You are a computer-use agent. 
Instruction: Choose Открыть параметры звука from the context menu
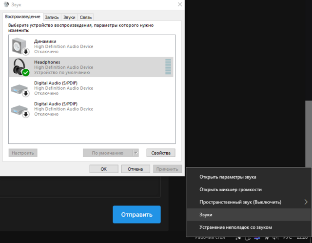pyautogui.click(x=228, y=177)
